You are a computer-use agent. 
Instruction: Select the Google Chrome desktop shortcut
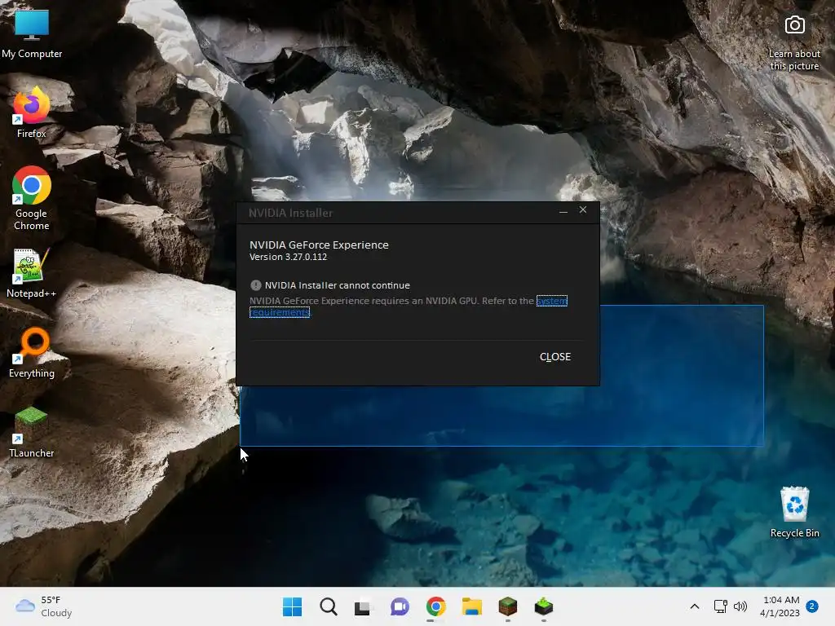point(32,198)
